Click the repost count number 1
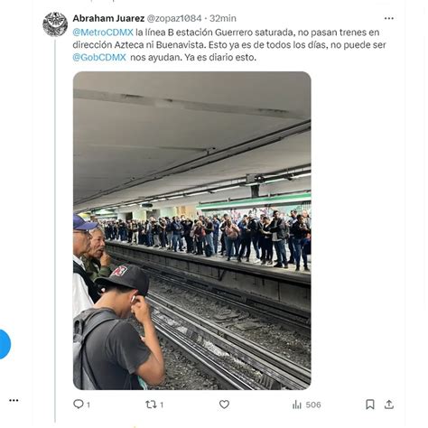 click(x=162, y=405)
